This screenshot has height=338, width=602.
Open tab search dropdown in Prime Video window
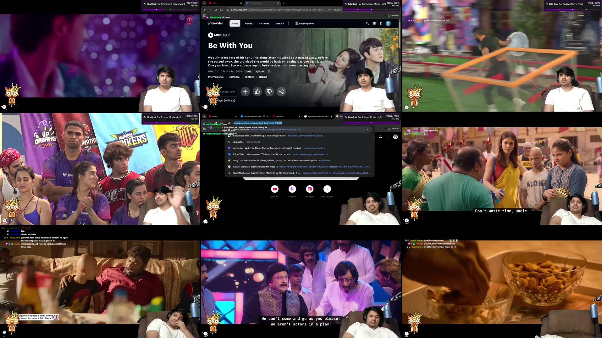pyautogui.click(x=204, y=3)
